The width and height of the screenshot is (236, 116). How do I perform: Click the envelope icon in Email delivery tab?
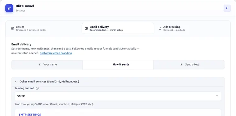(x=86, y=28)
